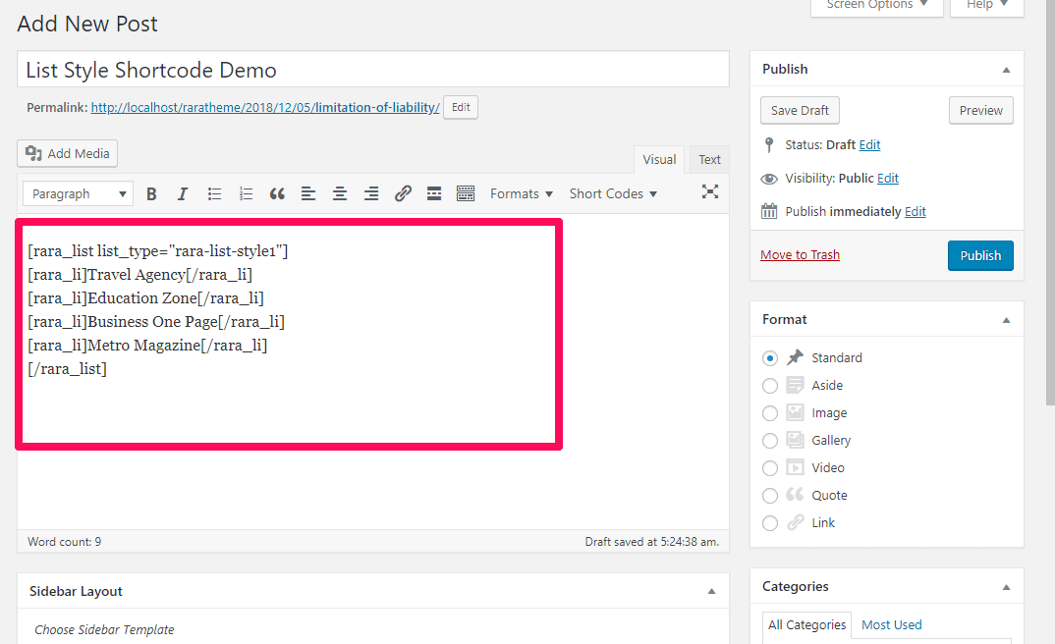Open the All Categories tab
The image size is (1055, 644).
click(x=806, y=625)
